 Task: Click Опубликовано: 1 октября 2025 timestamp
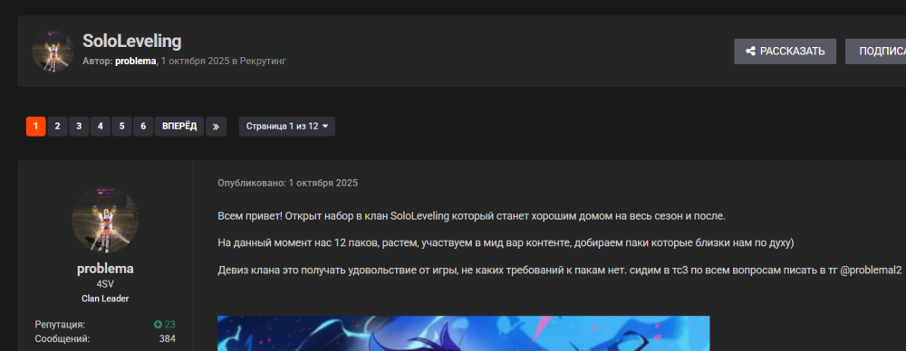pos(288,183)
